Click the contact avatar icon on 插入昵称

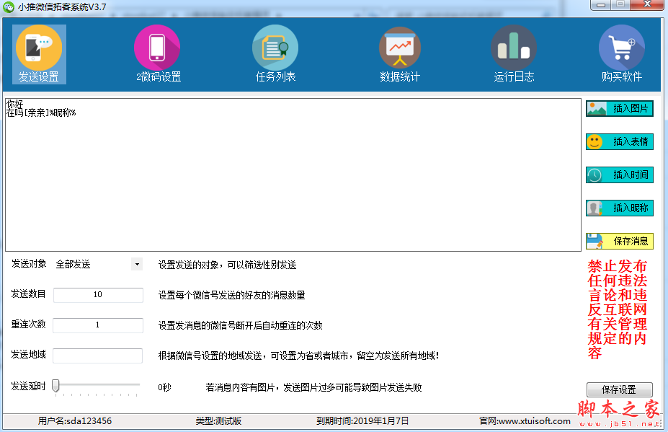pos(594,208)
